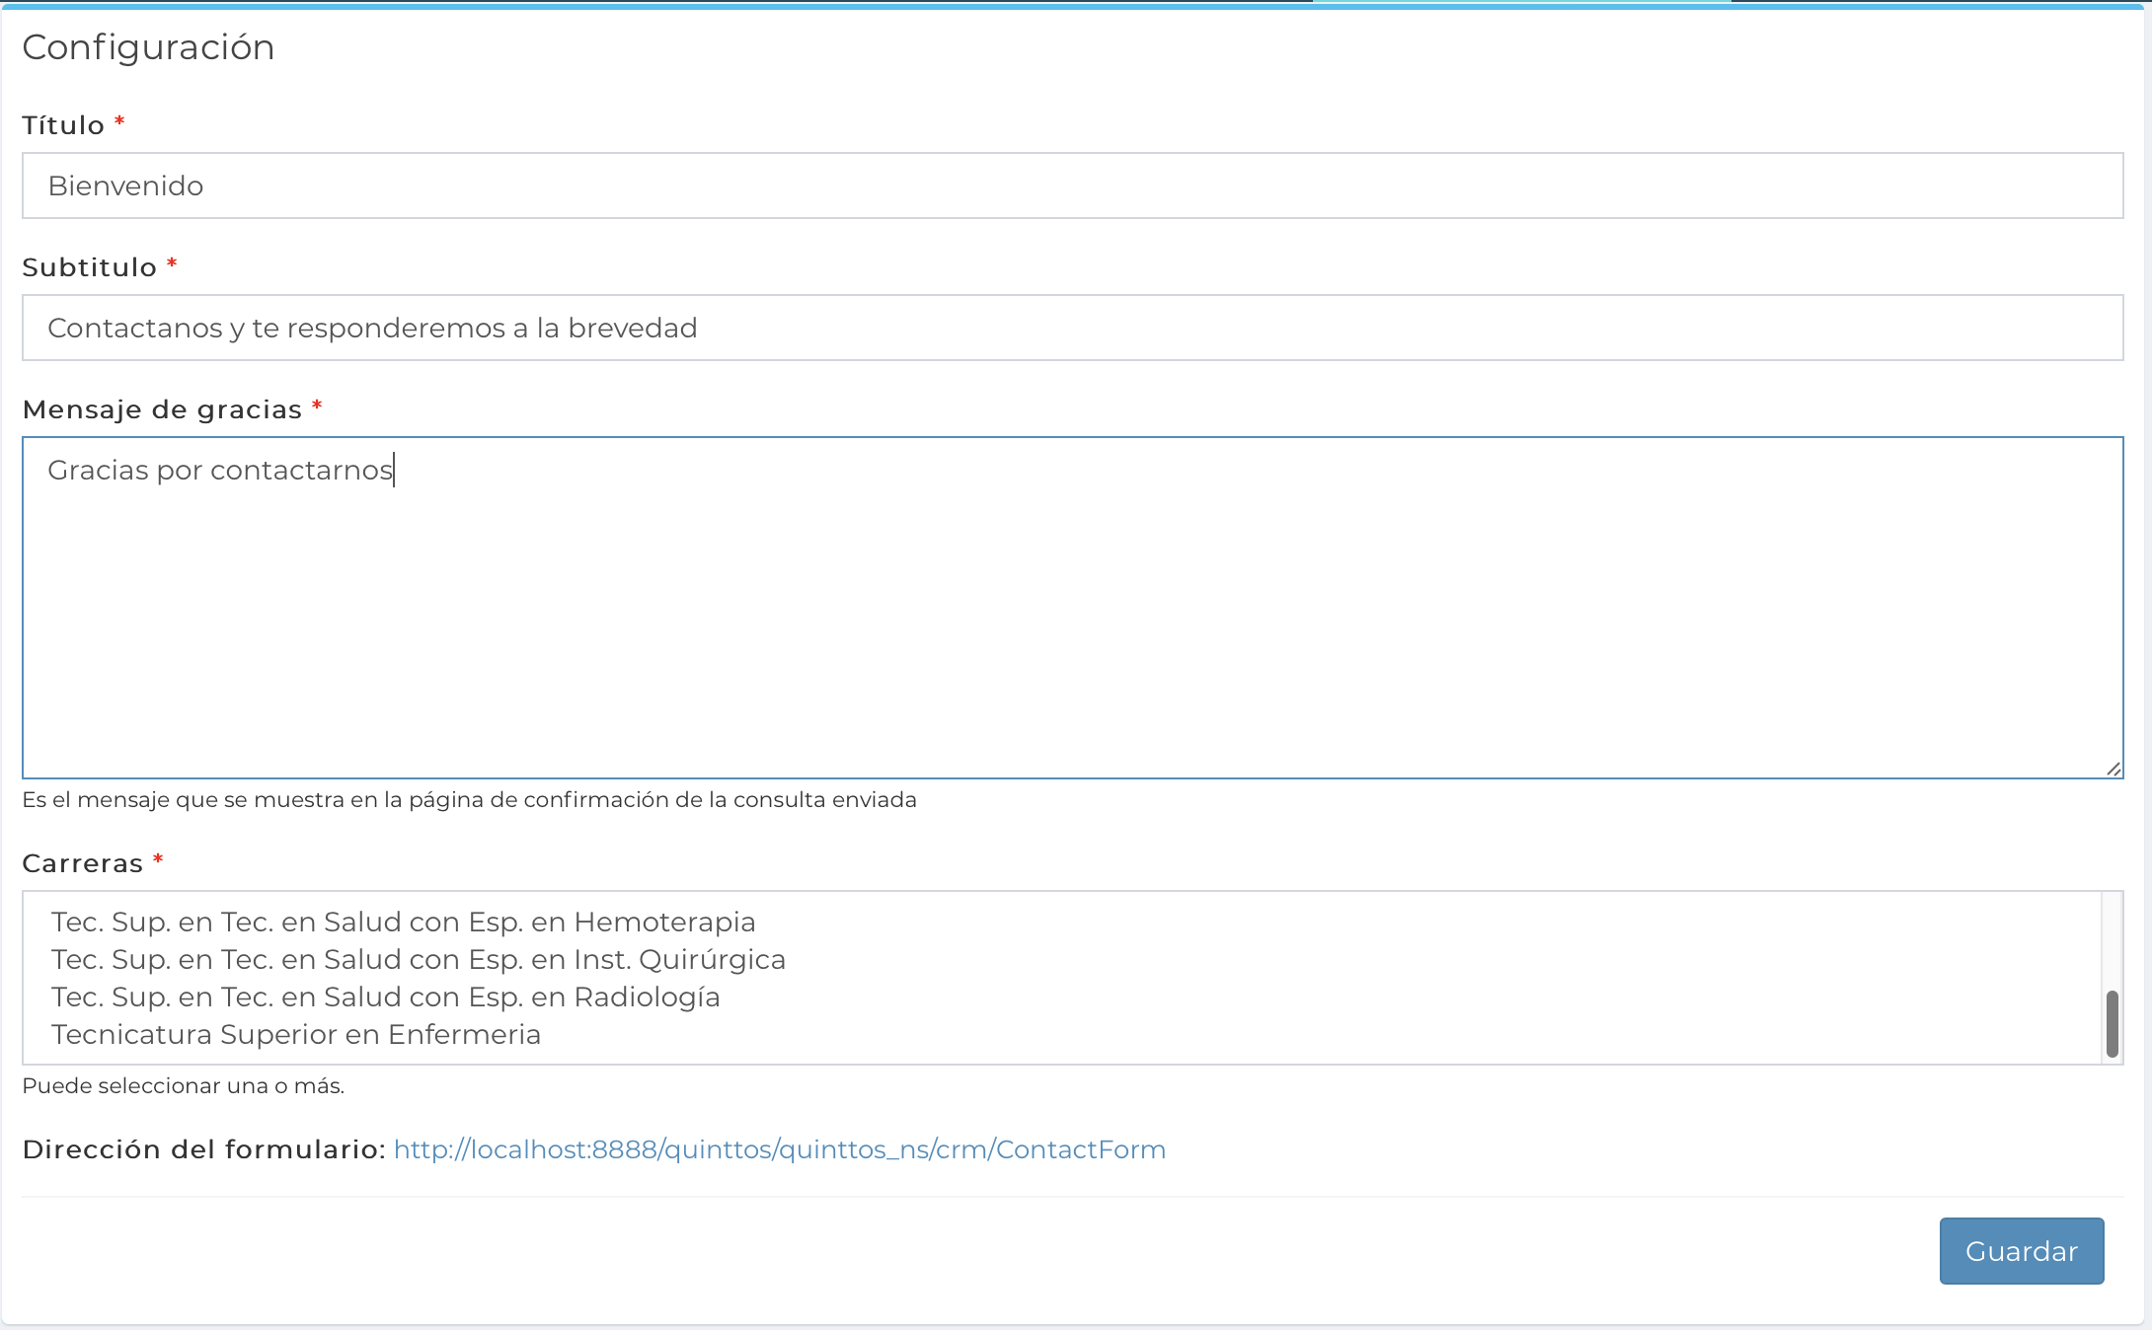The width and height of the screenshot is (2152, 1330).
Task: Click the Subtitulo field label
Action: (89, 267)
